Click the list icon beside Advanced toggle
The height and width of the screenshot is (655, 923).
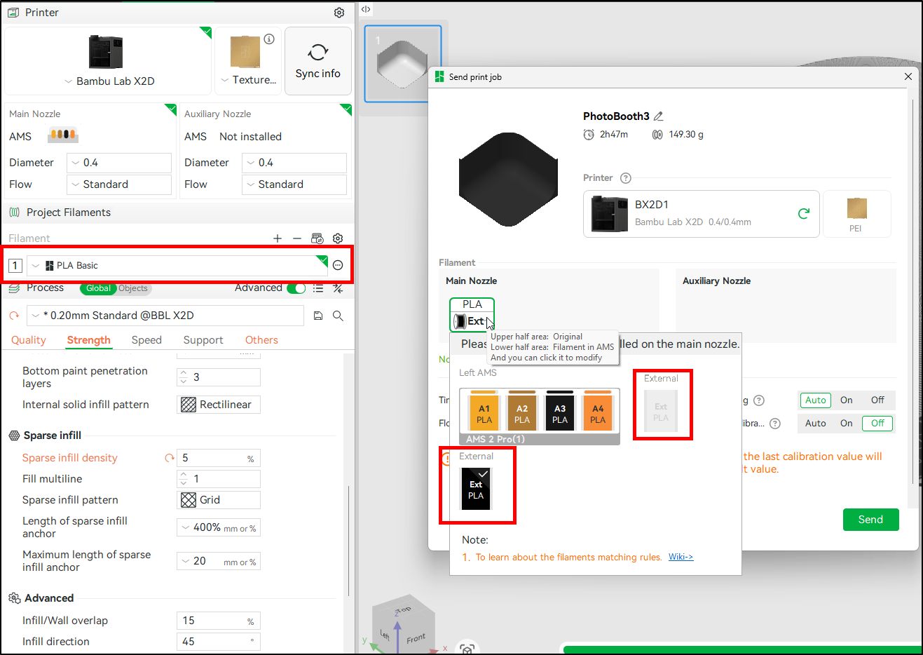318,288
